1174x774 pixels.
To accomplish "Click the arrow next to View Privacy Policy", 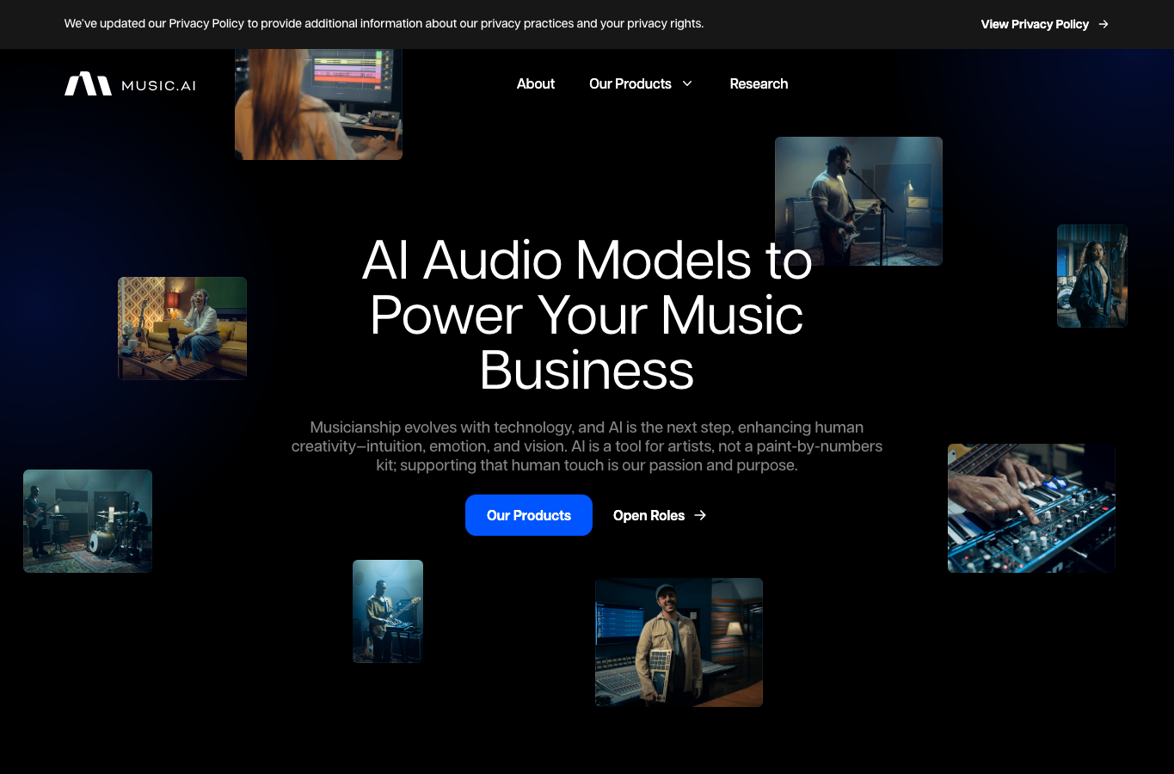I will tap(1103, 24).
